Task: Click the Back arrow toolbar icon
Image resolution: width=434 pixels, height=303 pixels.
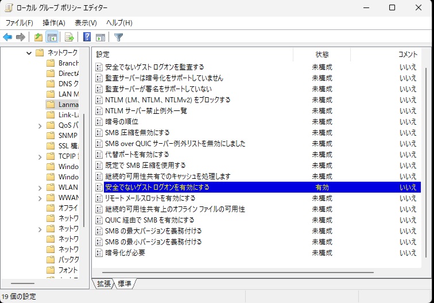Action: [7, 37]
